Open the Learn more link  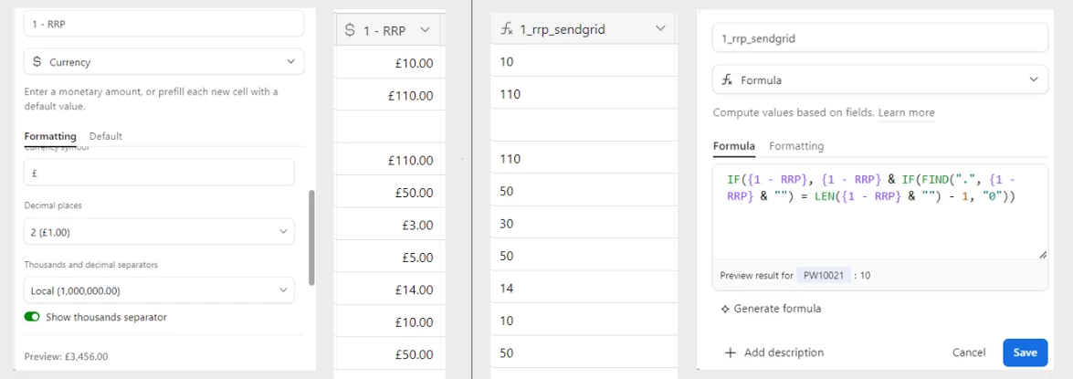click(x=906, y=112)
